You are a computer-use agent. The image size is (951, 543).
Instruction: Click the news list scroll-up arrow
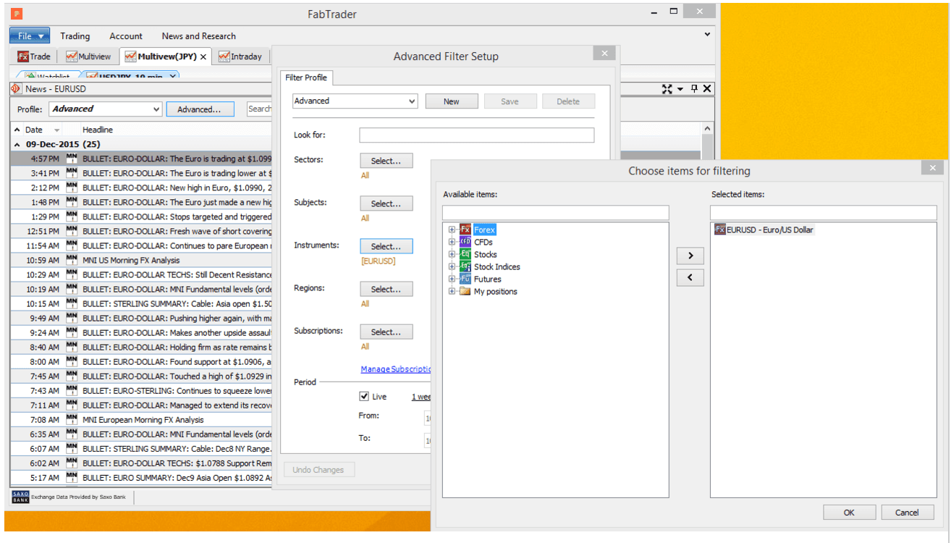[x=707, y=129]
